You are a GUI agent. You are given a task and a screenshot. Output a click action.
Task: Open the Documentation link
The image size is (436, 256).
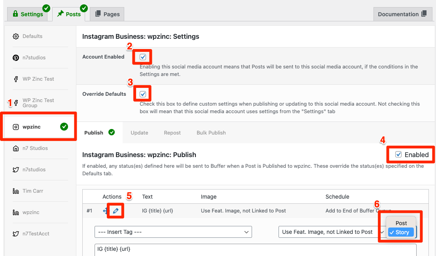point(403,14)
